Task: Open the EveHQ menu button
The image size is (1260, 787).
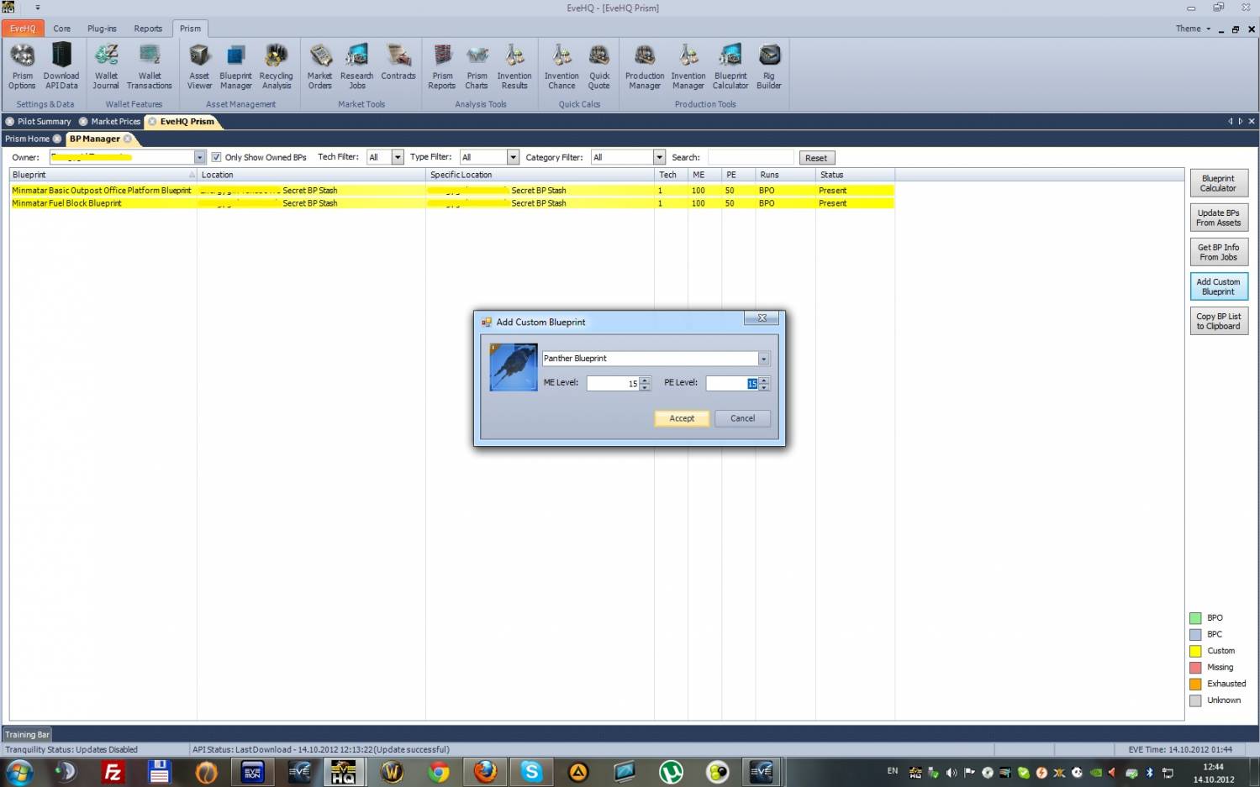Action: (23, 29)
